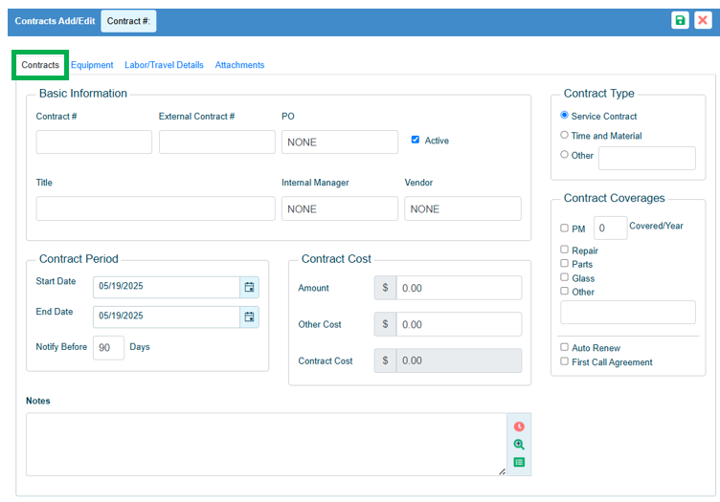Open the Vendor dropdown
The image size is (720, 502).
[462, 209]
